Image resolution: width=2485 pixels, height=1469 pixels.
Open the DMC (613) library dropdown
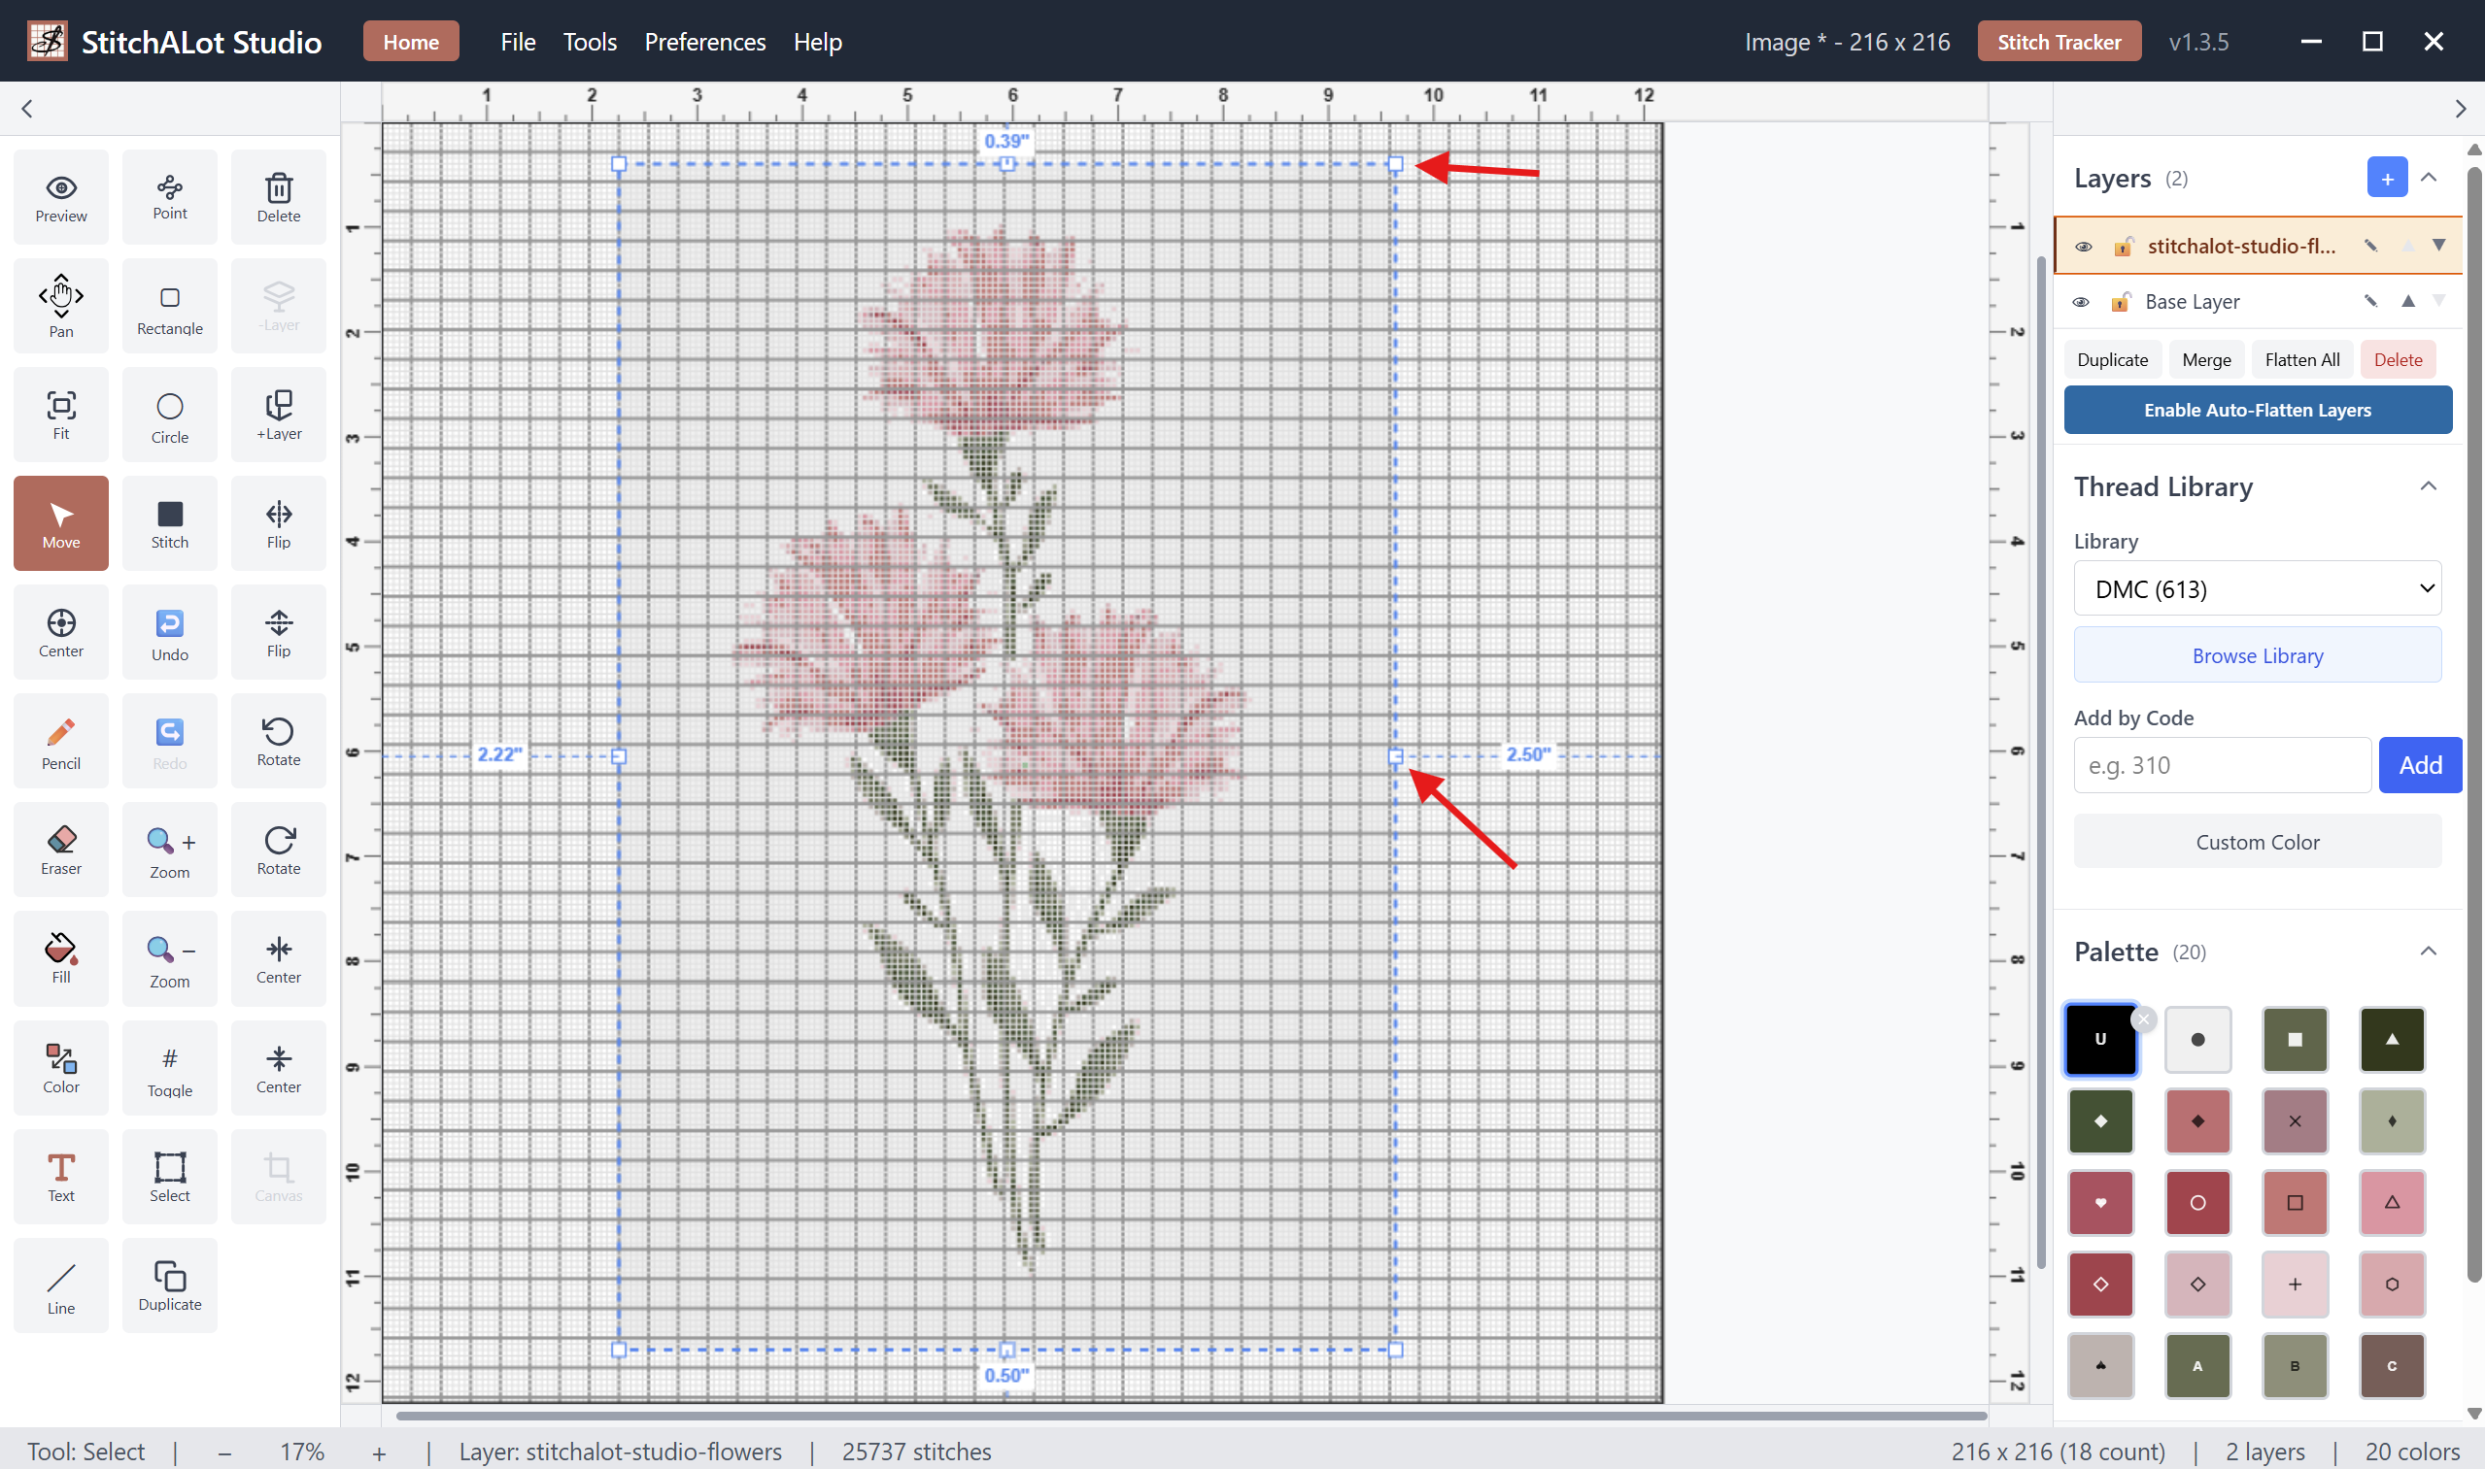[2256, 589]
